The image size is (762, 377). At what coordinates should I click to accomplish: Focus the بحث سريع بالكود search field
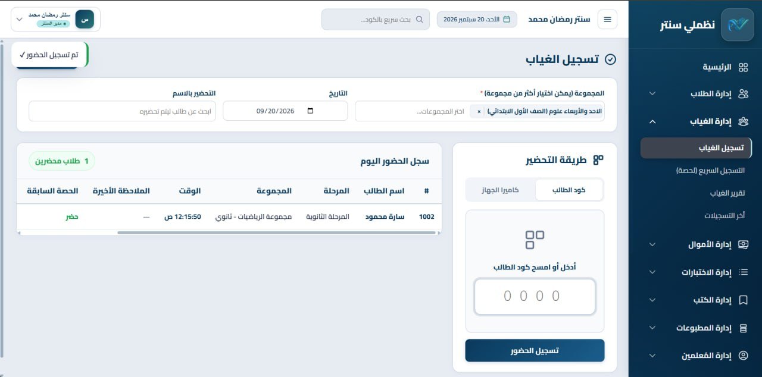(x=375, y=20)
